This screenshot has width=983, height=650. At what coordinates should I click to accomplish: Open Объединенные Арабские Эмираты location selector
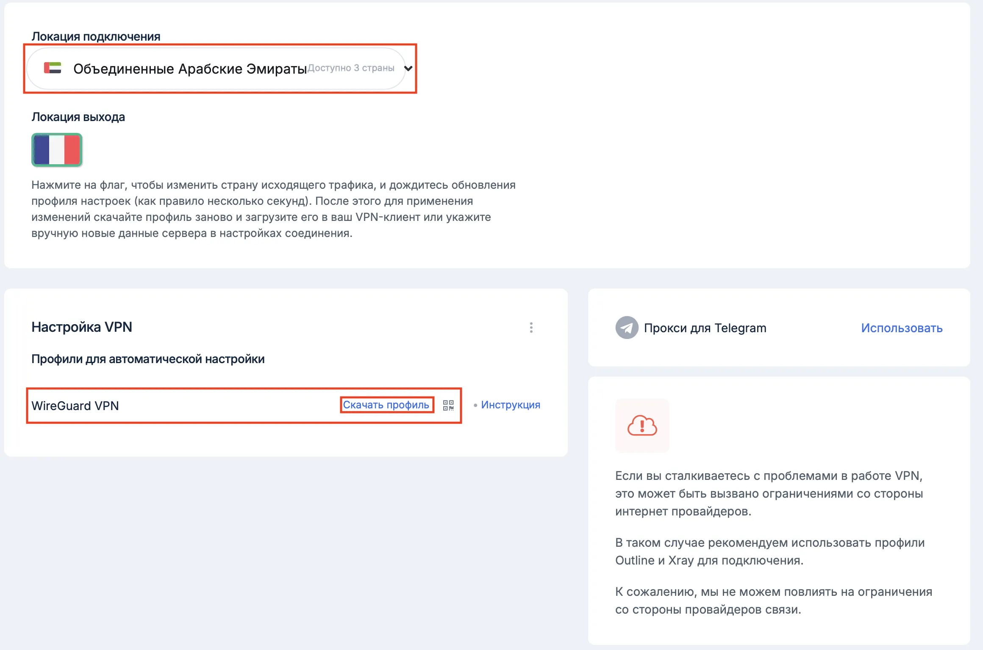[x=216, y=69]
